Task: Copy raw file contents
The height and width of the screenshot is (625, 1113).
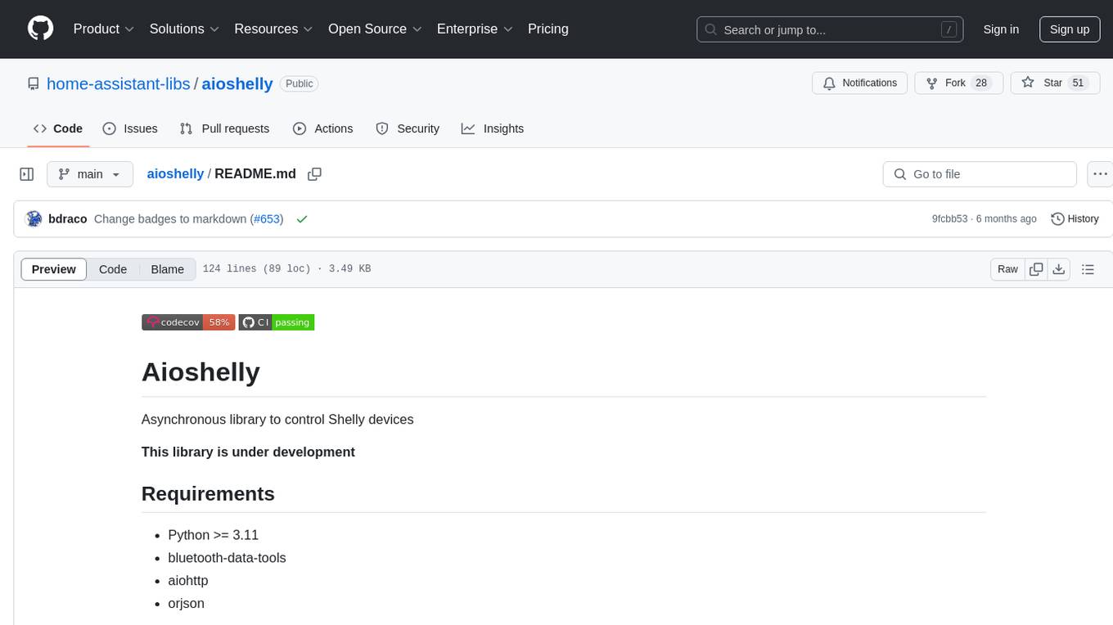Action: click(x=1036, y=269)
